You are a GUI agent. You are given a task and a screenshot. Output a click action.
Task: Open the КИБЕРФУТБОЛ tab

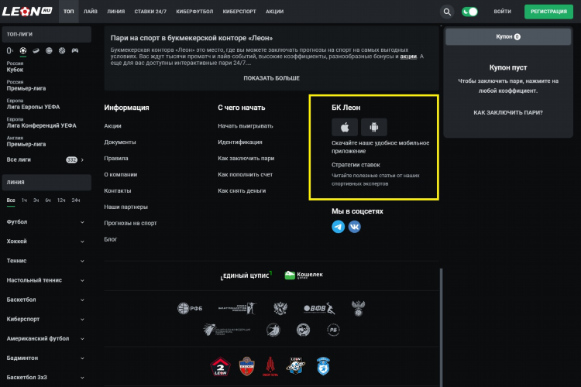point(194,12)
